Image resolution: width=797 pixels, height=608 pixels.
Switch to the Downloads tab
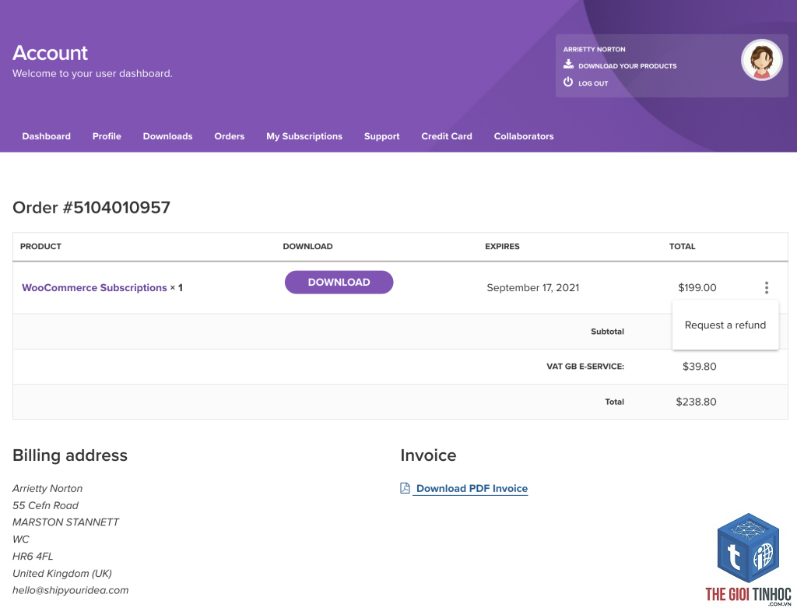pyautogui.click(x=168, y=136)
